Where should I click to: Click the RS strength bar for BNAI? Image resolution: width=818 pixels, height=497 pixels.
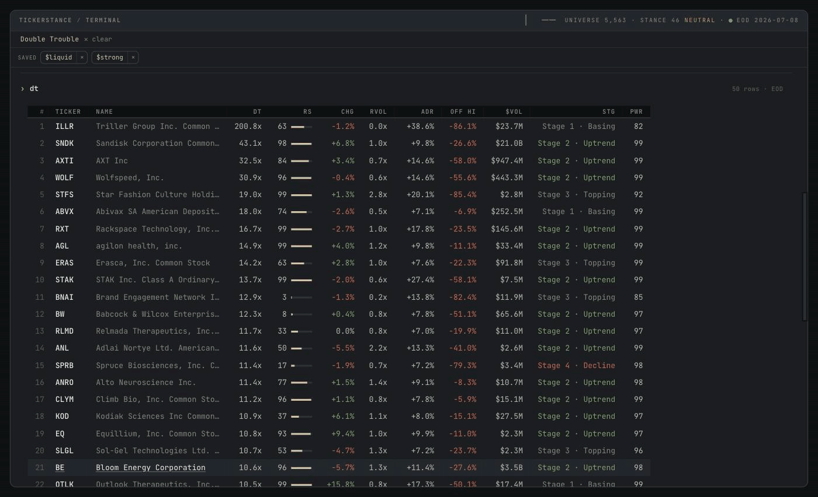pos(301,297)
